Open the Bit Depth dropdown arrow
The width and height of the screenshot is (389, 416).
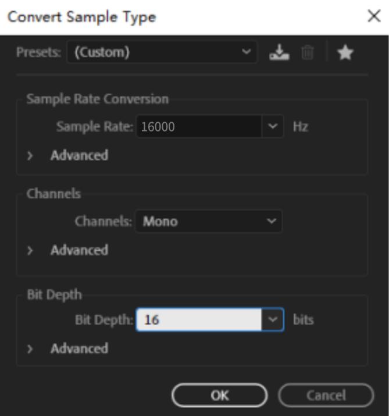[x=273, y=319]
